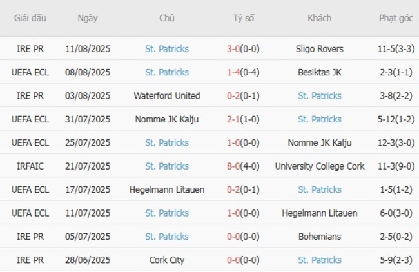Select the IRFAIC league label
The image size is (419, 272).
pyautogui.click(x=30, y=166)
